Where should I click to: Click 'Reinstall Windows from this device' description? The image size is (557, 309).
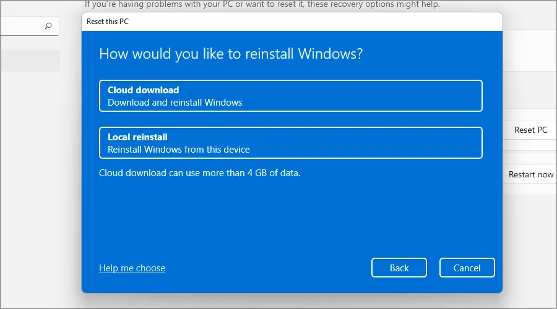(178, 150)
